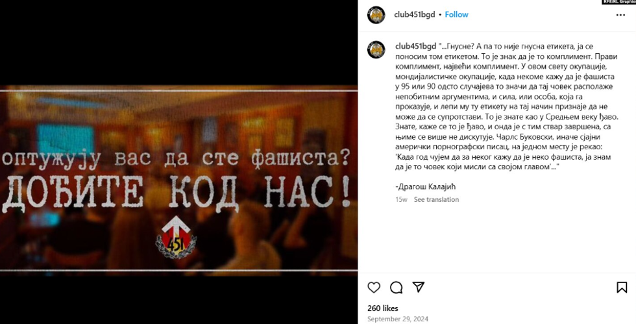Open comments via speech bubble icon
Image resolution: width=636 pixels, height=324 pixels.
pyautogui.click(x=397, y=288)
